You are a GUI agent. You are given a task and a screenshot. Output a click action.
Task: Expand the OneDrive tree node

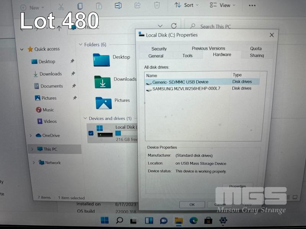point(31,135)
